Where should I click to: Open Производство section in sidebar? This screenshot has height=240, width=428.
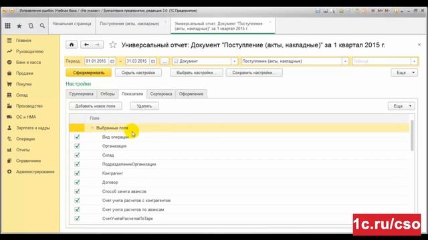pyautogui.click(x=29, y=106)
